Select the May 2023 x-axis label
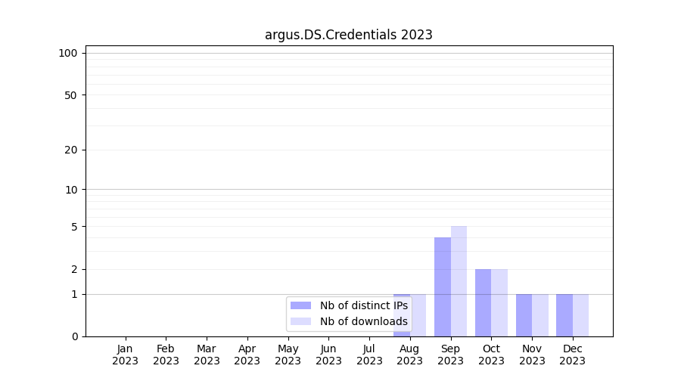 pyautogui.click(x=288, y=355)
